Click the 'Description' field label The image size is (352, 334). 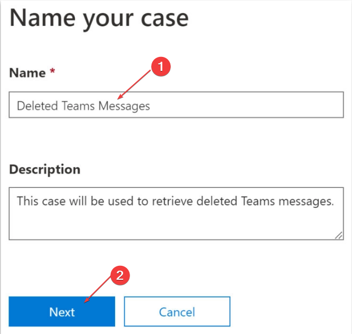pyautogui.click(x=45, y=170)
